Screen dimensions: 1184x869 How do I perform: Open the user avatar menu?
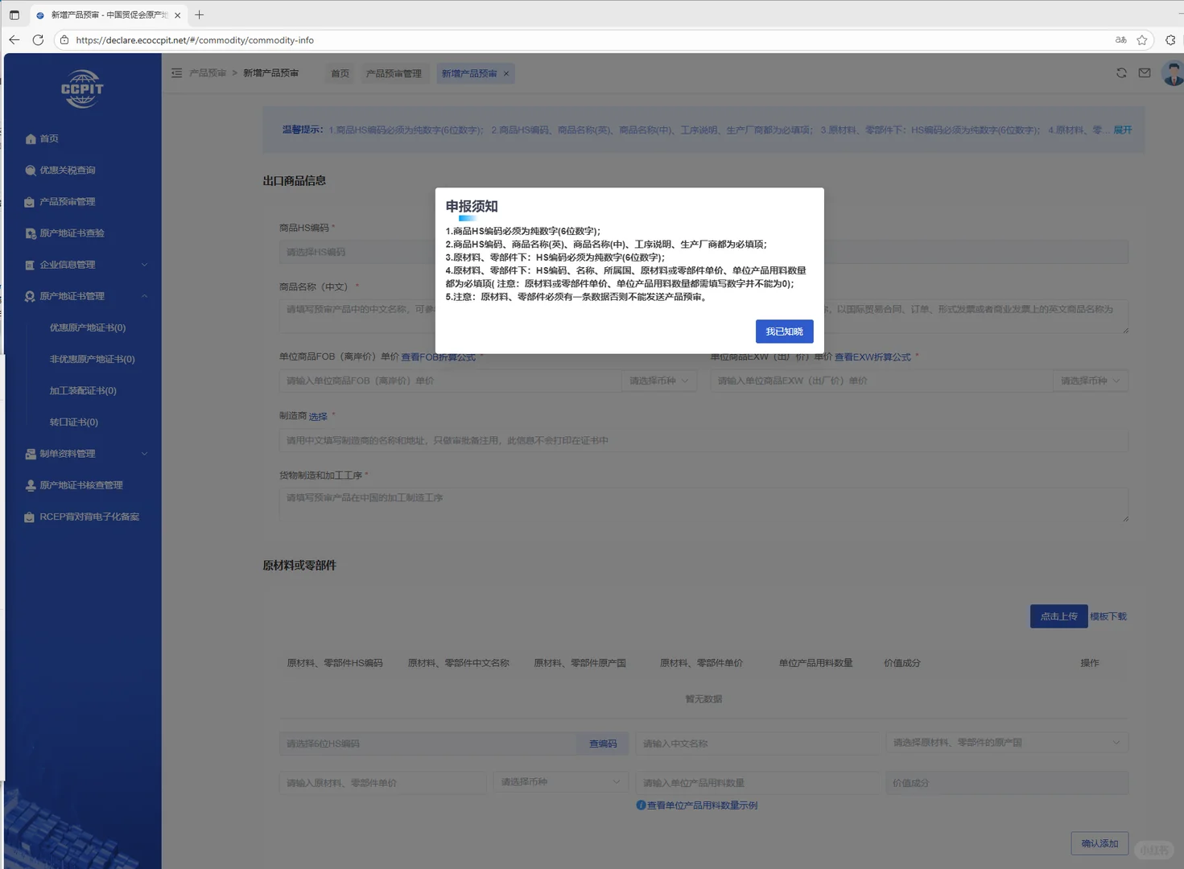(1173, 73)
